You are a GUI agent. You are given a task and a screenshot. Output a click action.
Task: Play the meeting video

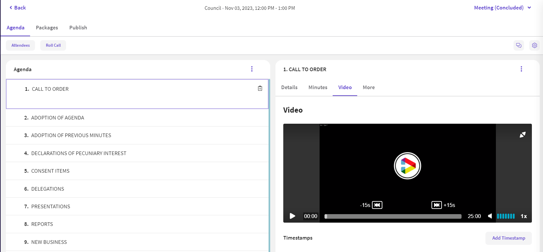(x=292, y=216)
